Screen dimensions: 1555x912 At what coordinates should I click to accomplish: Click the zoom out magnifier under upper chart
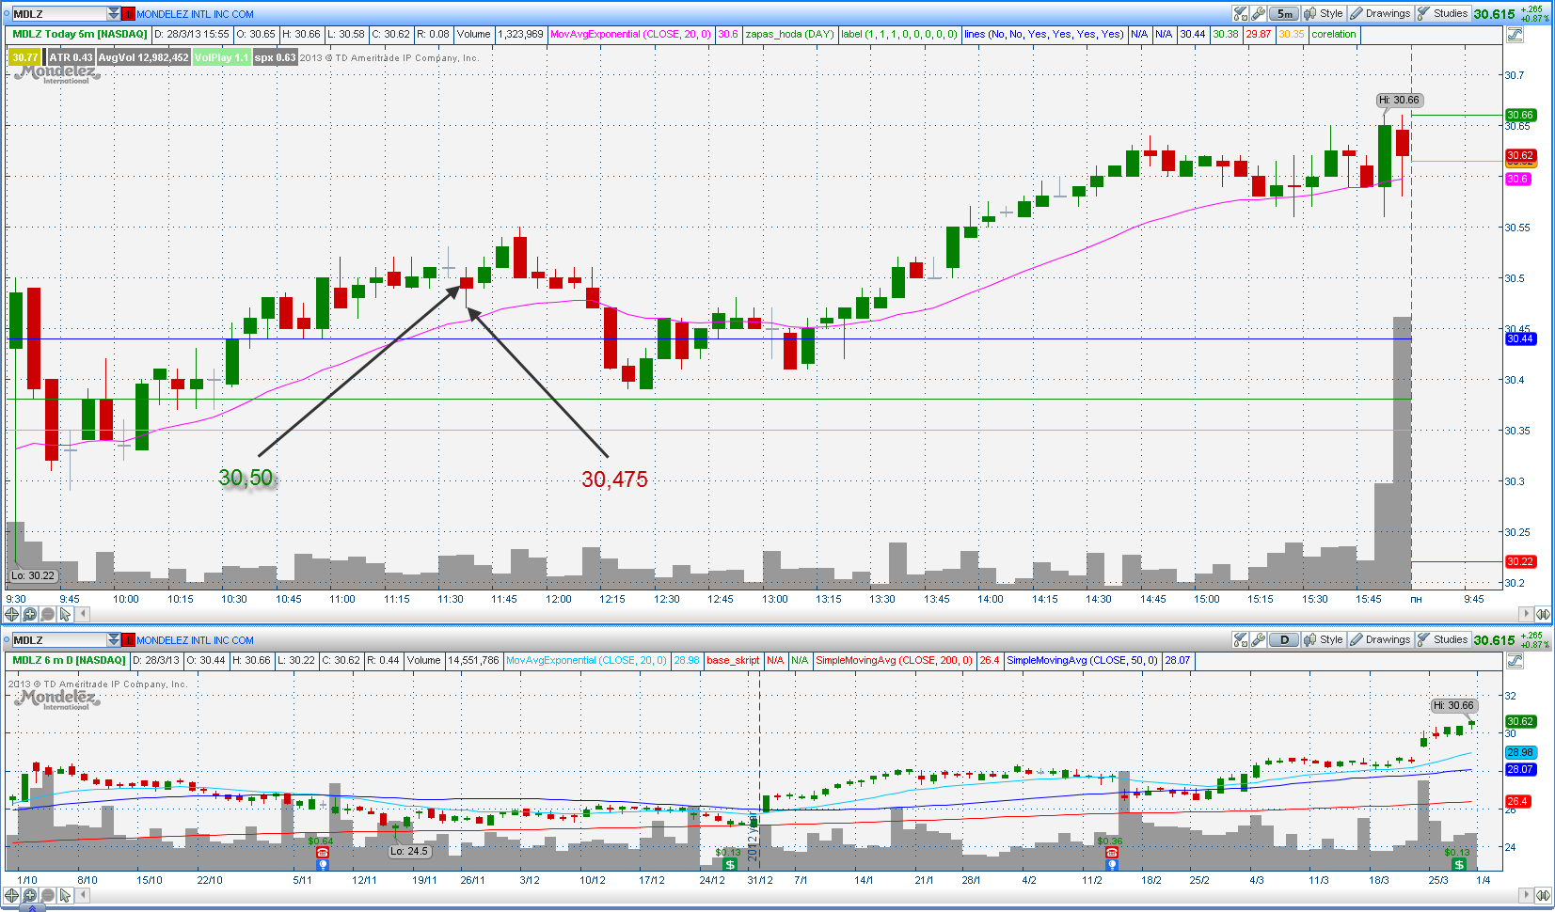click(47, 614)
